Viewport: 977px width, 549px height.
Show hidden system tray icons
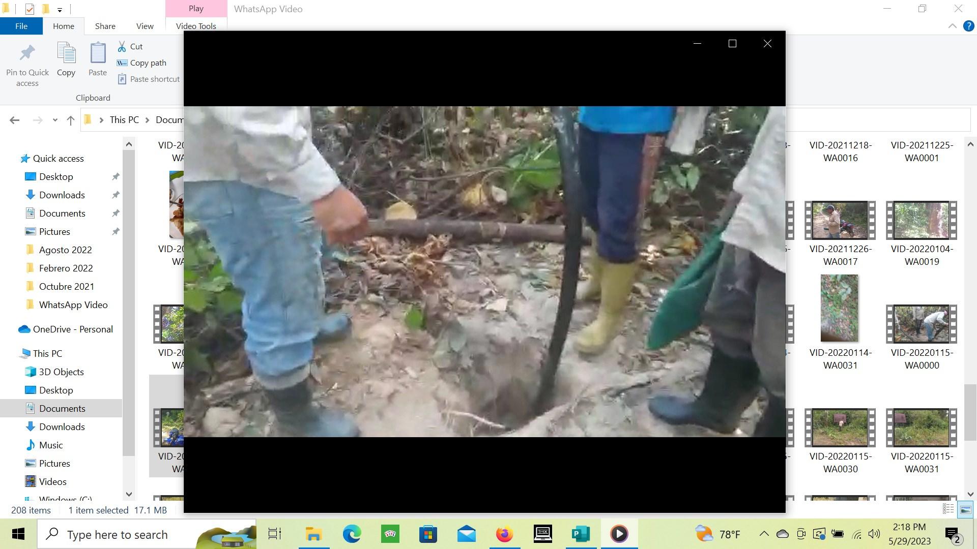click(764, 534)
